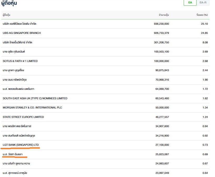Select share count 70,968,316
Image resolution: width=215 pixels, height=177 pixels.
click(162, 80)
